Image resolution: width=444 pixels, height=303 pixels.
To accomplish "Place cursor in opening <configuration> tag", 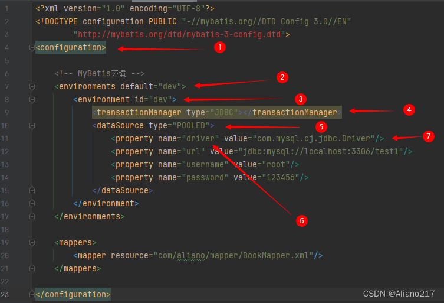I will coord(71,47).
